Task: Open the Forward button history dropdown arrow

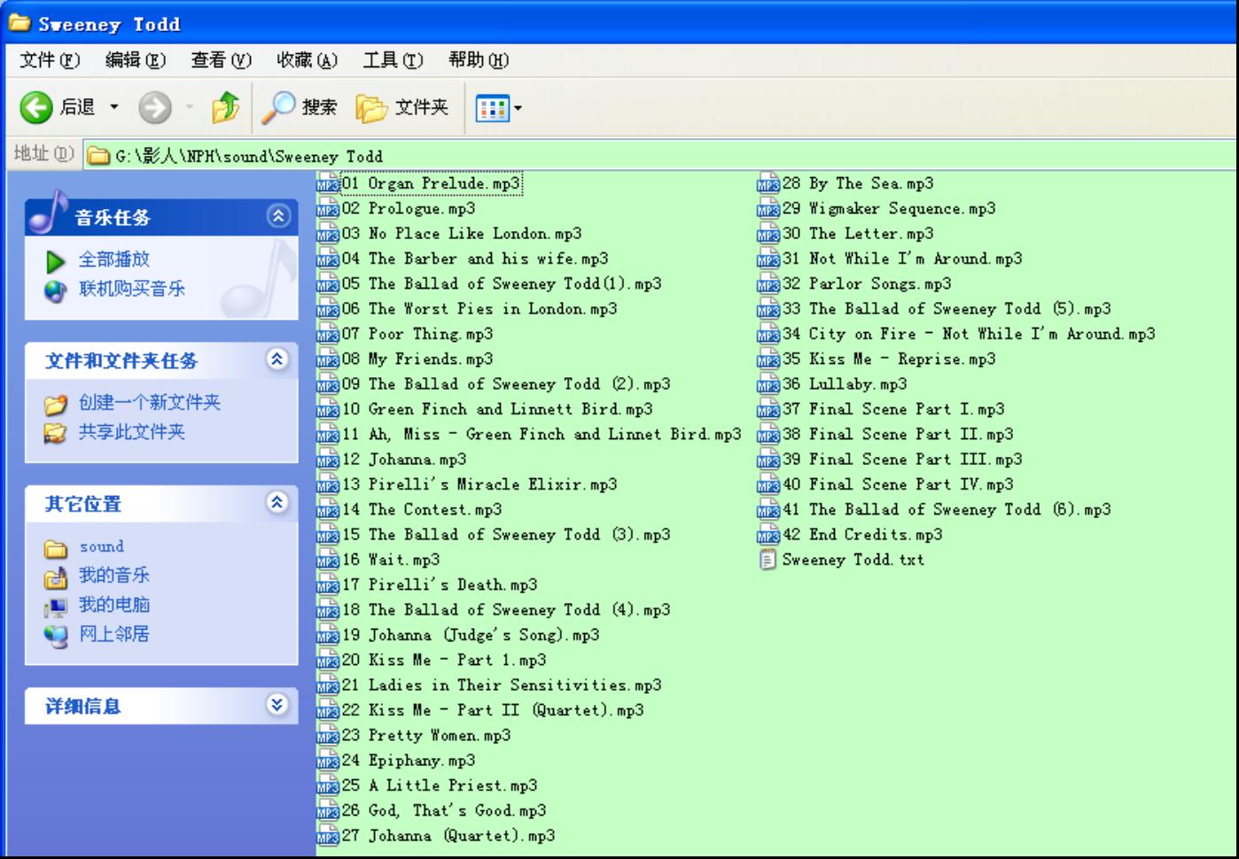Action: pyautogui.click(x=190, y=108)
